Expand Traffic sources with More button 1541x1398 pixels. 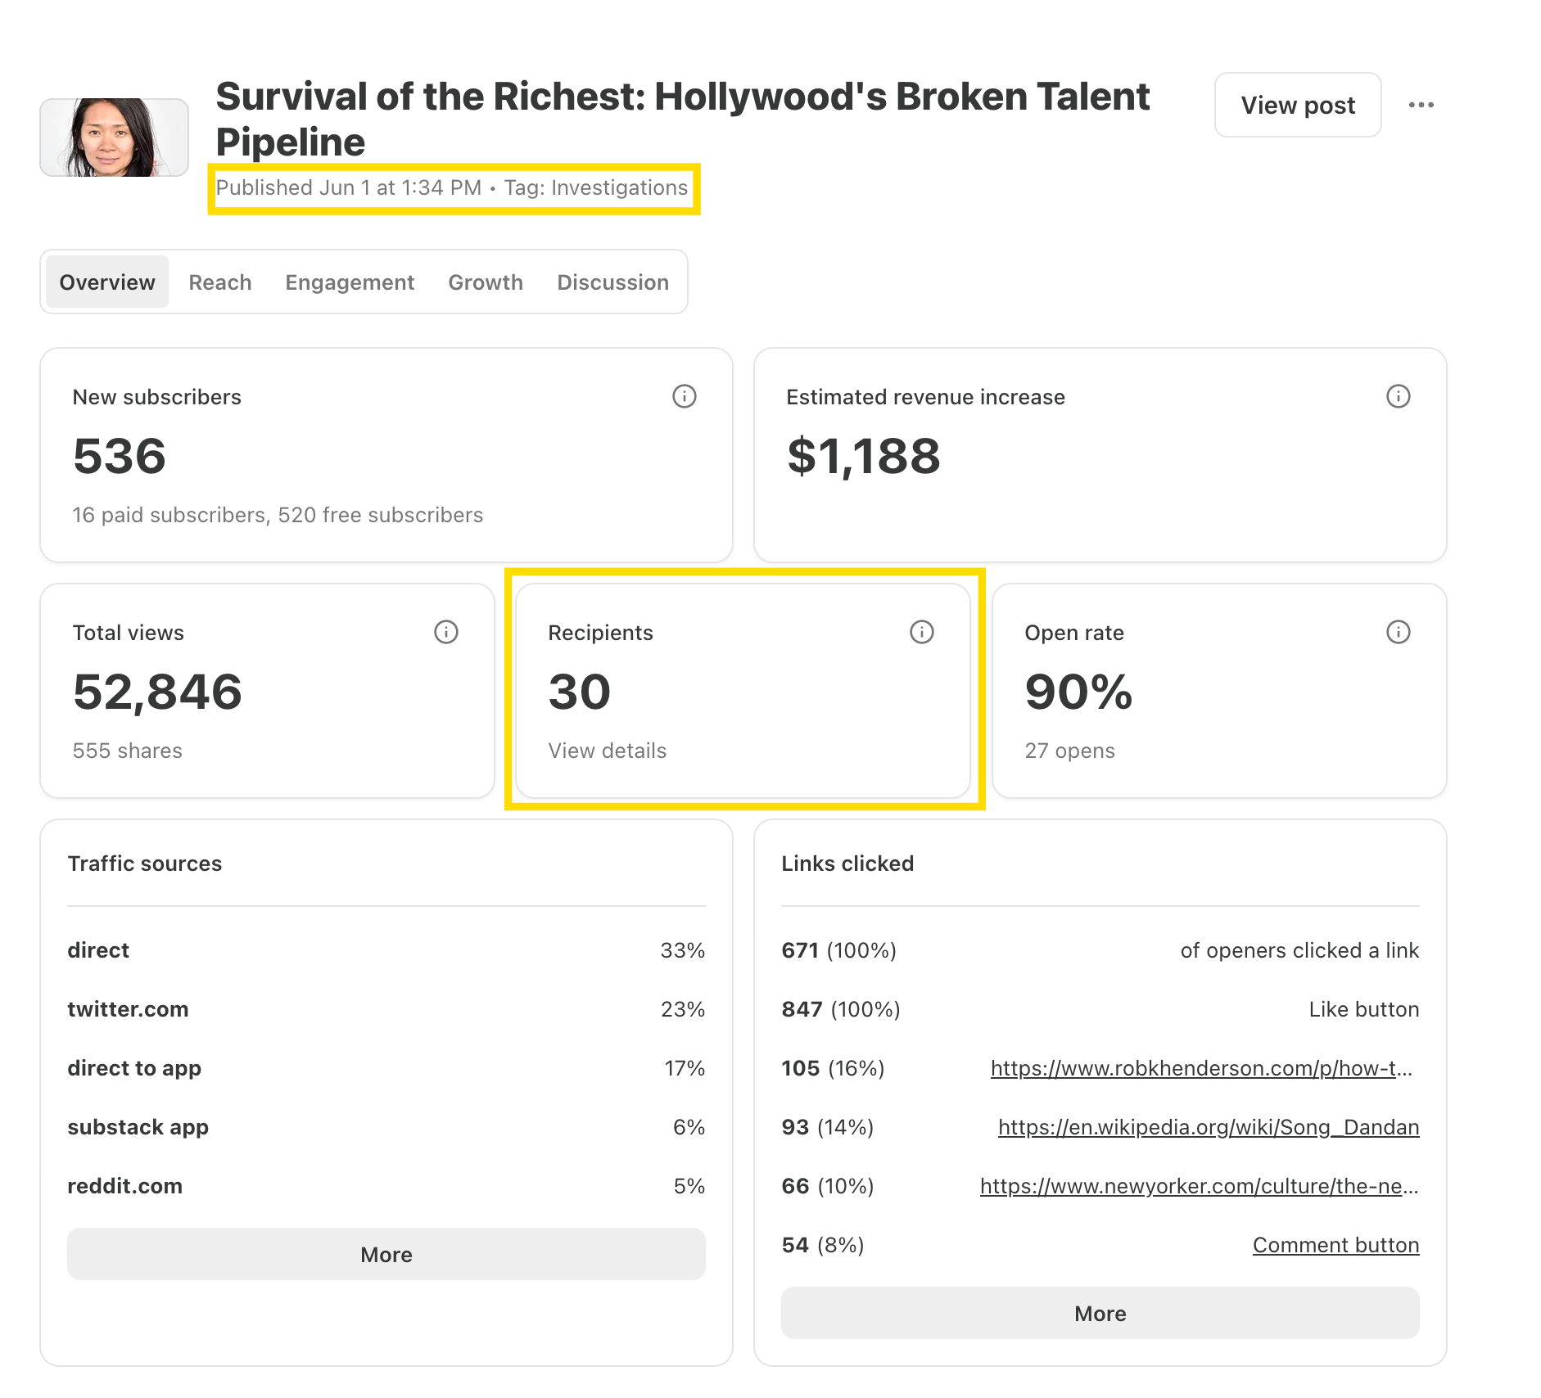click(x=386, y=1254)
